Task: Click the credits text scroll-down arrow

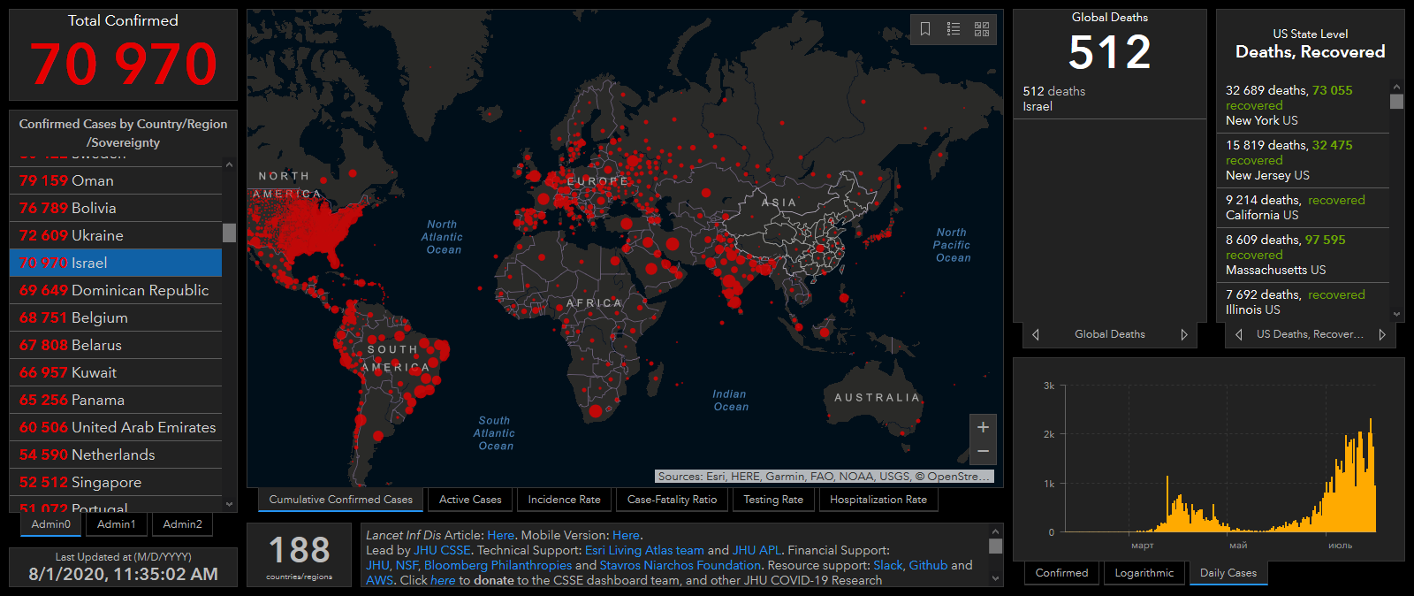Action: coord(996,579)
